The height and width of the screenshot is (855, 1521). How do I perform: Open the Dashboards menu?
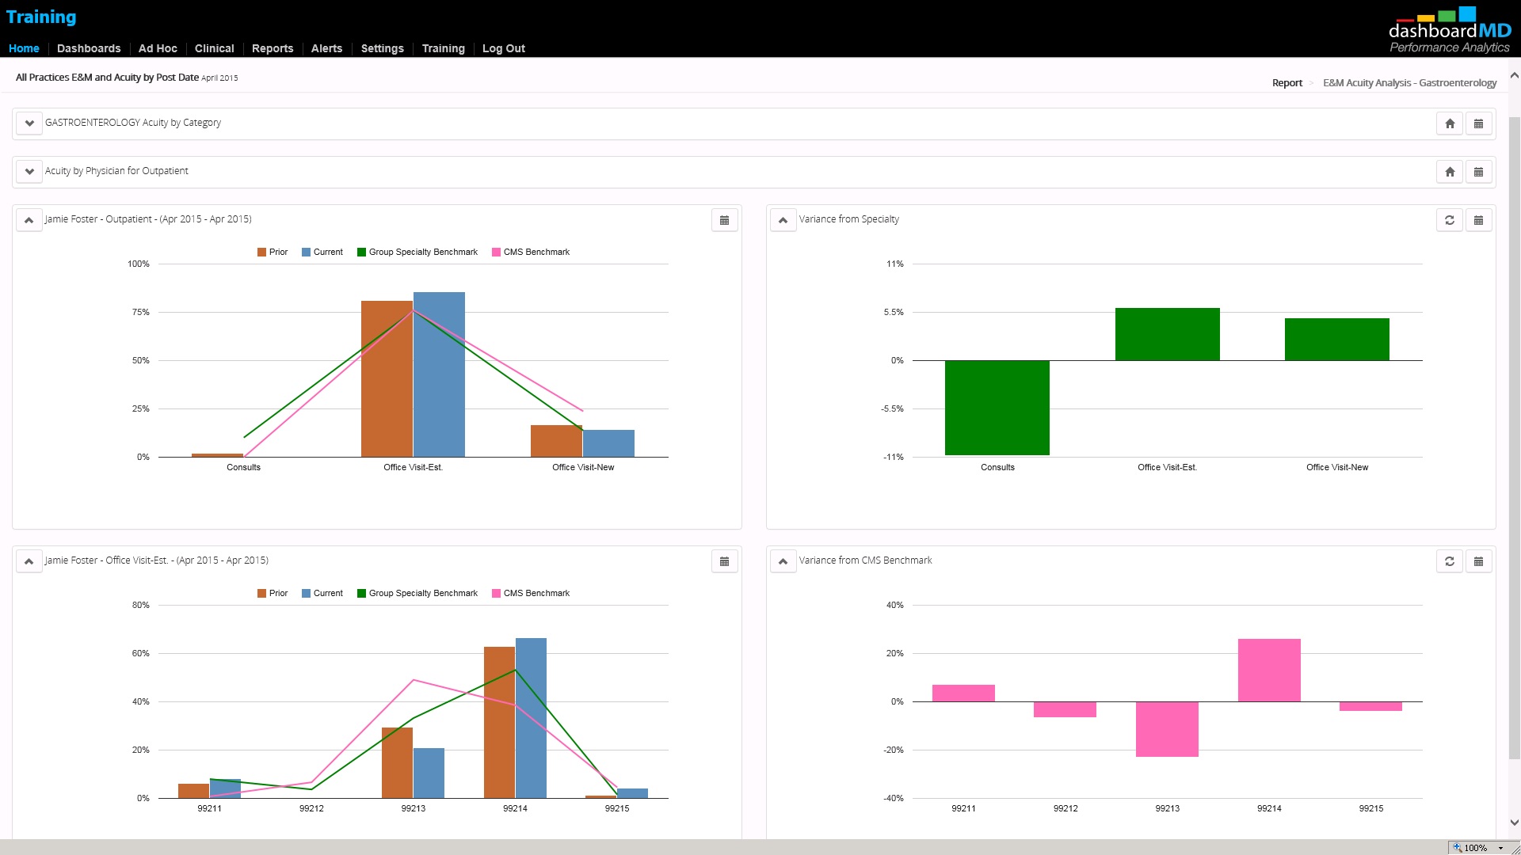(89, 48)
